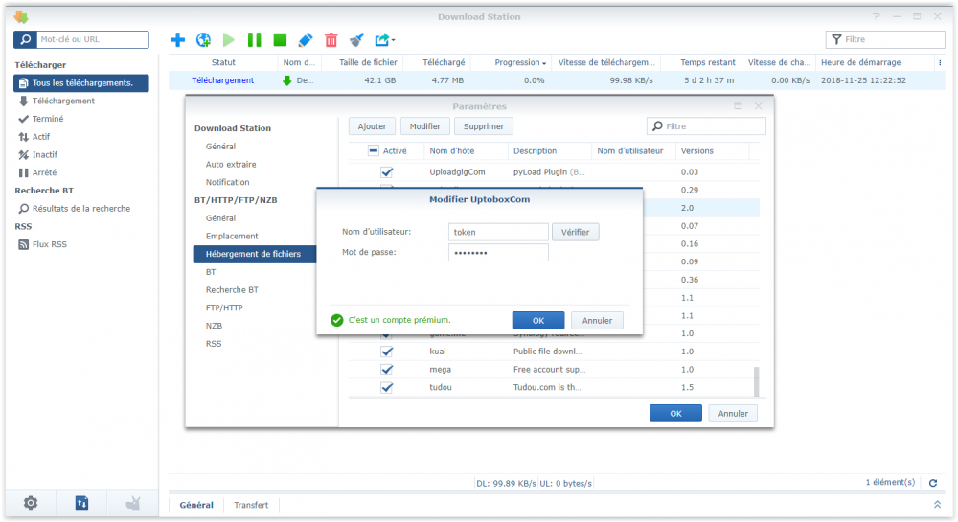The width and height of the screenshot is (958, 522).
Task: Open BT settings section
Action: coord(211,272)
